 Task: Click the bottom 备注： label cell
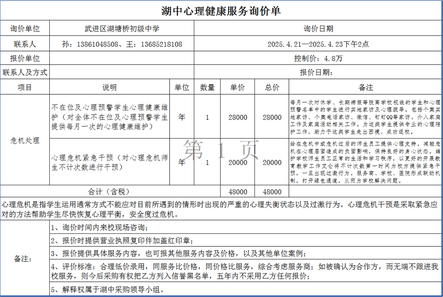(x=25, y=258)
